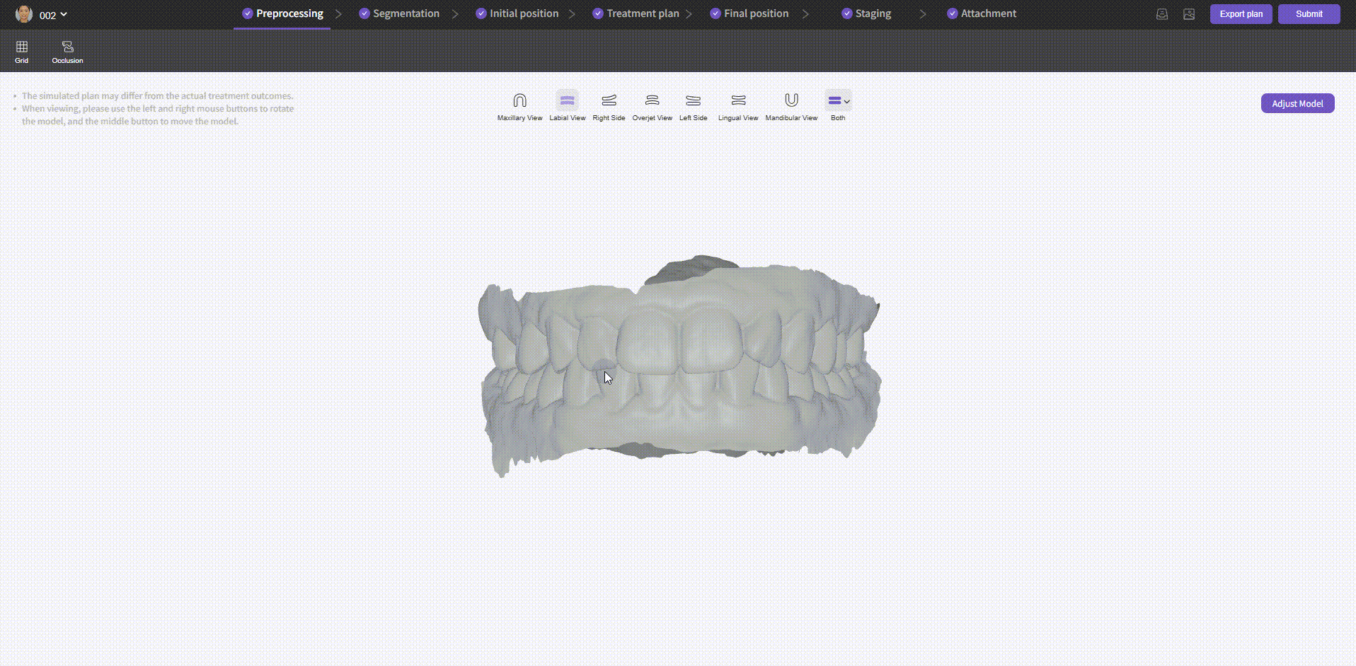Click the Adjust Model button
This screenshot has height=666, width=1356.
(1297, 103)
